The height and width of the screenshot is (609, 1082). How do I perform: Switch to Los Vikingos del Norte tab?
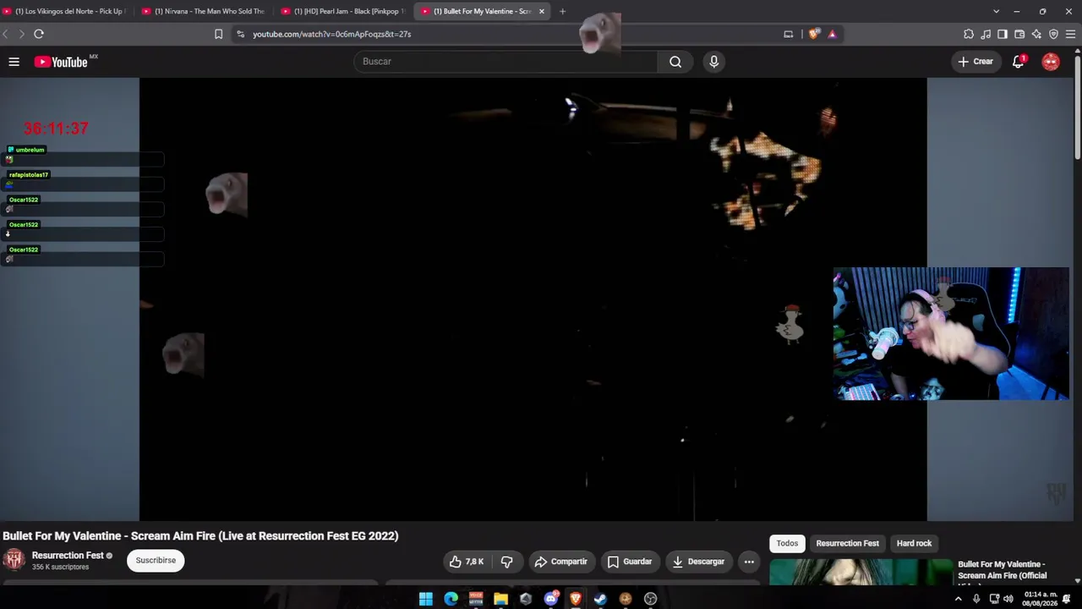pyautogui.click(x=64, y=11)
